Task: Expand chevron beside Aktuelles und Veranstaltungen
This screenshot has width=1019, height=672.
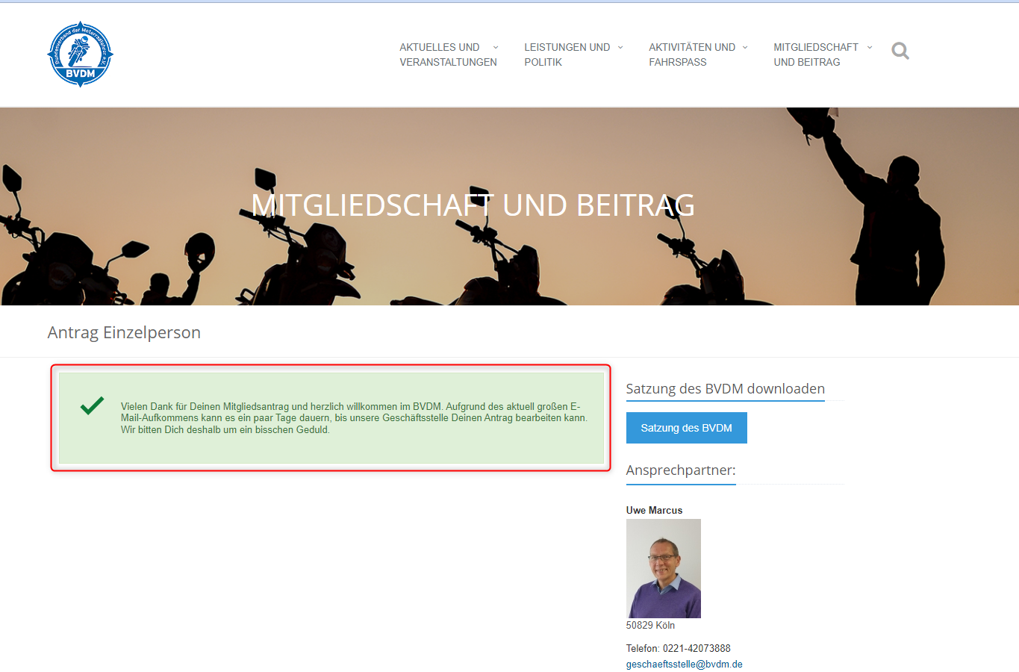Action: [496, 48]
